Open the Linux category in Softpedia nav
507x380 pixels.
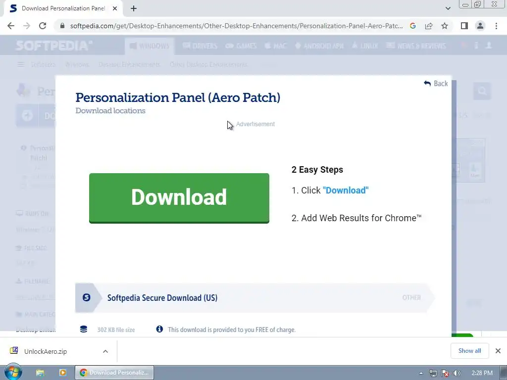coord(365,46)
